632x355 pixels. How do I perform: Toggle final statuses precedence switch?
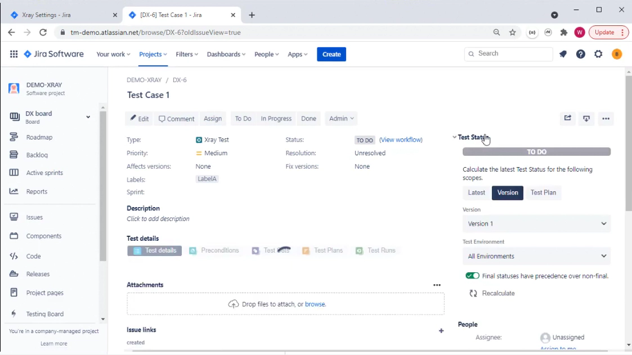tap(472, 276)
